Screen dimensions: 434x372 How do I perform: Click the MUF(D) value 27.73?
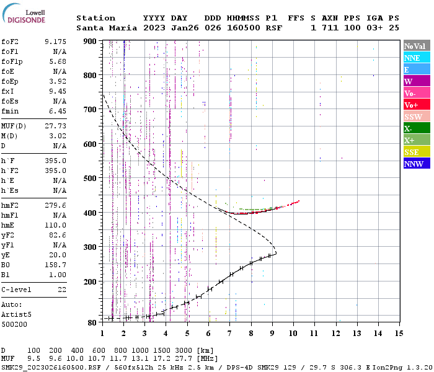tap(55, 126)
